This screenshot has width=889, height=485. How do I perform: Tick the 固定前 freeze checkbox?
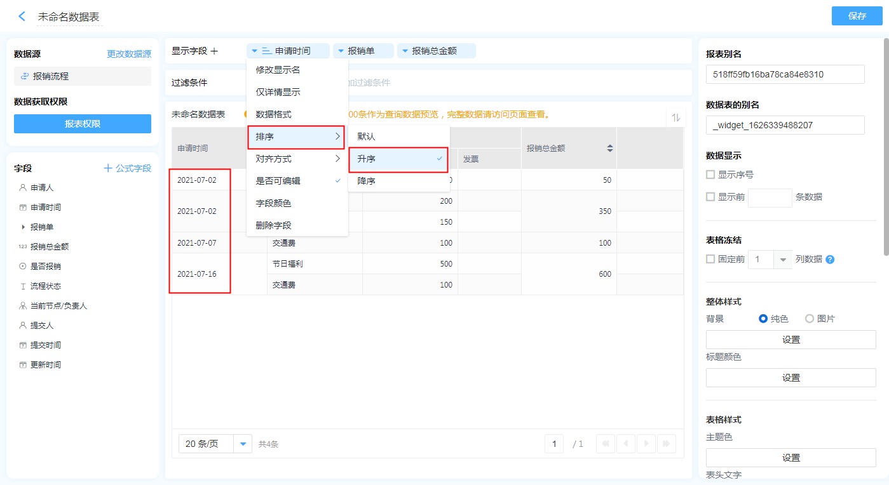710,259
